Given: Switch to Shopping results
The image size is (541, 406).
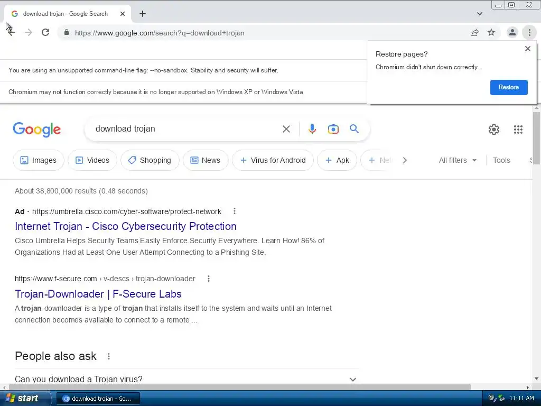Looking at the screenshot, I should point(150,160).
